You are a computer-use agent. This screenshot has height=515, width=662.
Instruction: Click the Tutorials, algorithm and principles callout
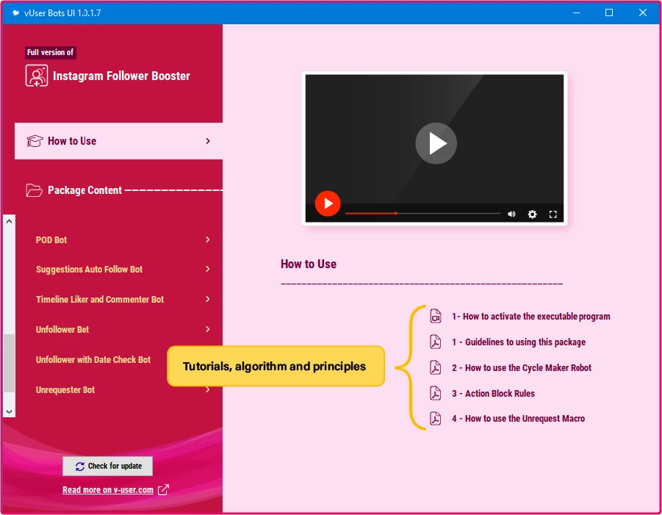pyautogui.click(x=276, y=366)
